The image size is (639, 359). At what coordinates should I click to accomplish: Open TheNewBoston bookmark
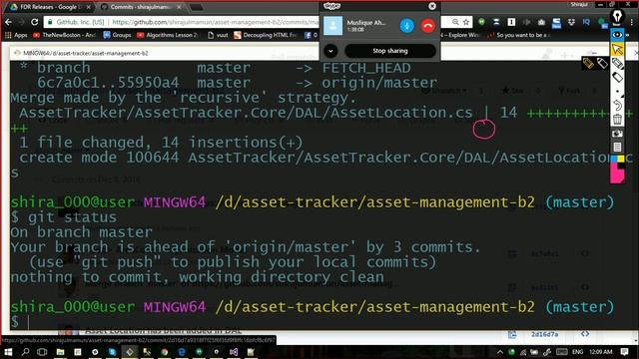pos(64,36)
